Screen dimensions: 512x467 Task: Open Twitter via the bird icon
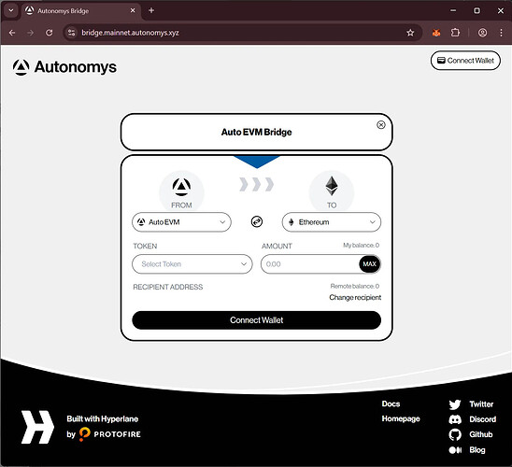454,404
